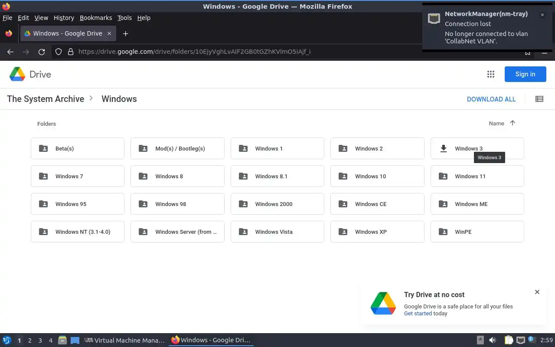Switch to list layout view
The image size is (555, 347).
pos(539,99)
